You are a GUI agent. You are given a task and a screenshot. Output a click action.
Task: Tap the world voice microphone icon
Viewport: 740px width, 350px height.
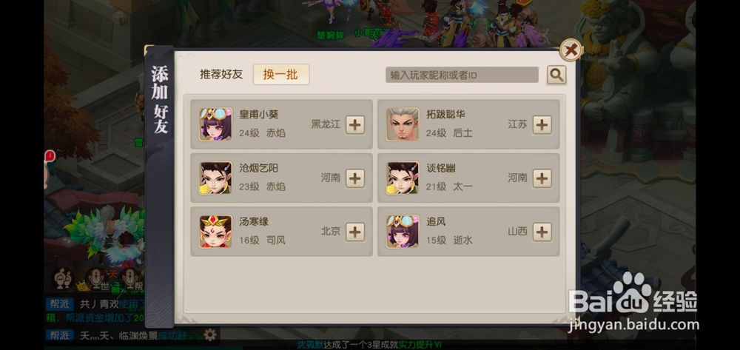point(95,279)
